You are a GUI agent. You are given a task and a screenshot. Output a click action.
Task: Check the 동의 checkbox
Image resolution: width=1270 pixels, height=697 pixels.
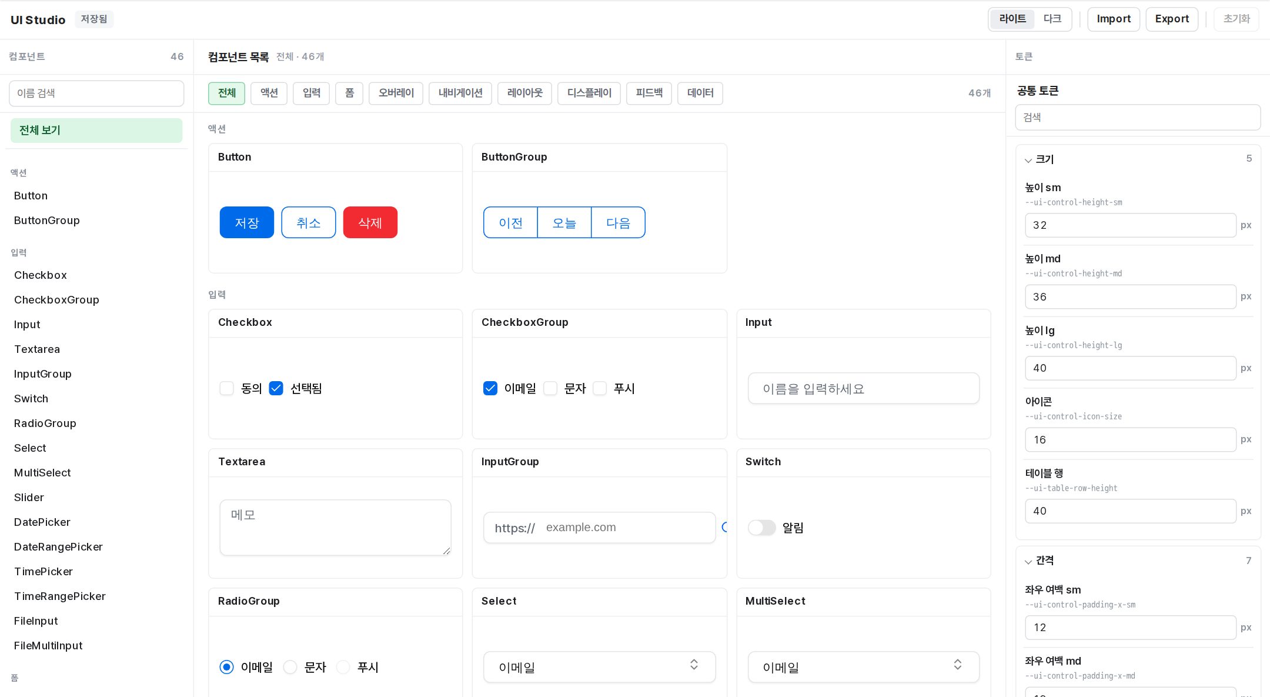[226, 388]
